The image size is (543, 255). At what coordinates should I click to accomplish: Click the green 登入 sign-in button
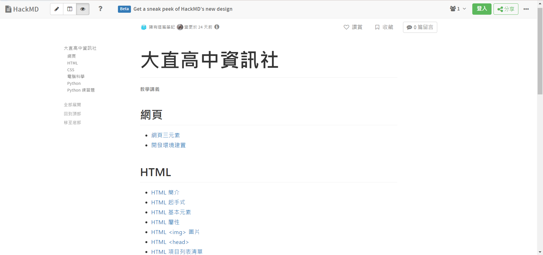tap(482, 9)
